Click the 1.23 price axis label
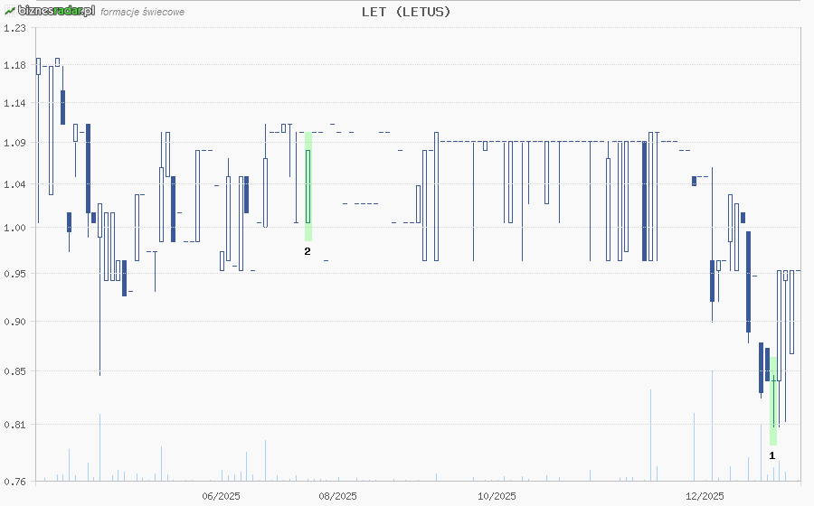This screenshot has height=506, width=814. pos(14,28)
